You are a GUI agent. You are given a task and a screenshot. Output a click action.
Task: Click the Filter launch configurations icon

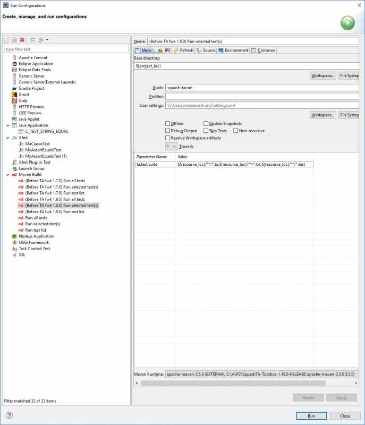coord(40,40)
